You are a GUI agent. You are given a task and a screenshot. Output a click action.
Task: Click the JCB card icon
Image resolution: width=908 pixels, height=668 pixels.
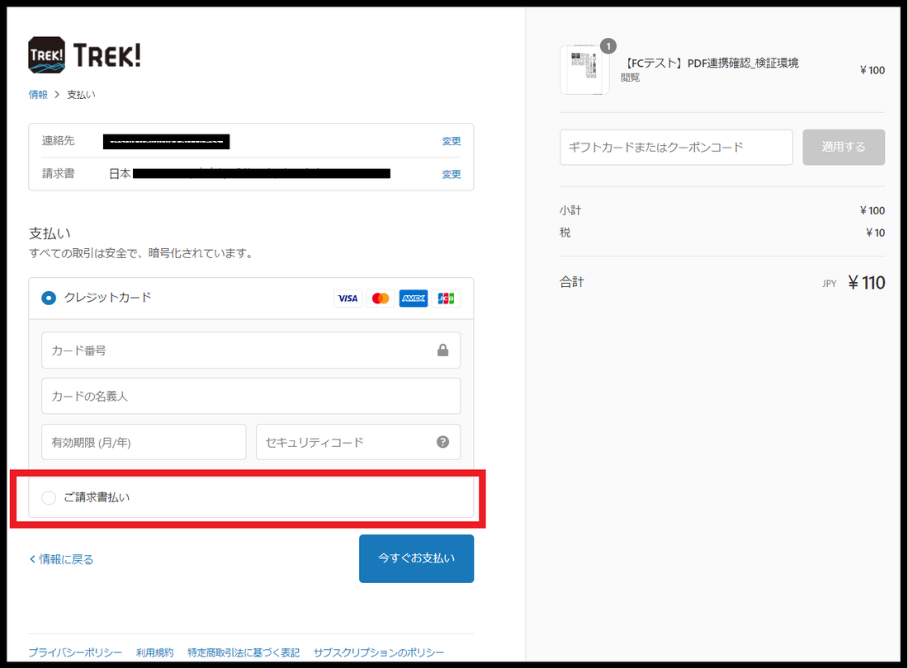[446, 299]
